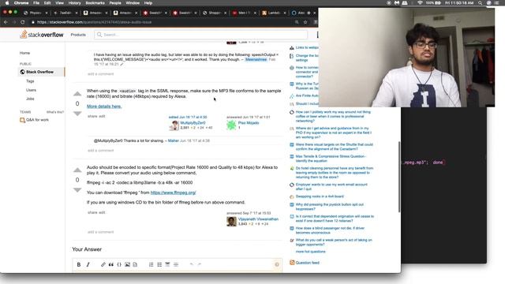This screenshot has width=505, height=284.
Task: Click the Wi-Fi status icon
Action: (420, 3)
